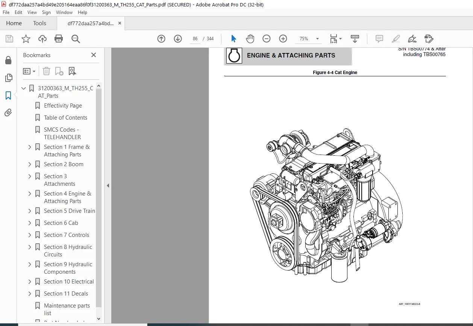The width and height of the screenshot is (473, 326).
Task: Expand Section 5 Drive Train bookmark
Action: pos(30,211)
